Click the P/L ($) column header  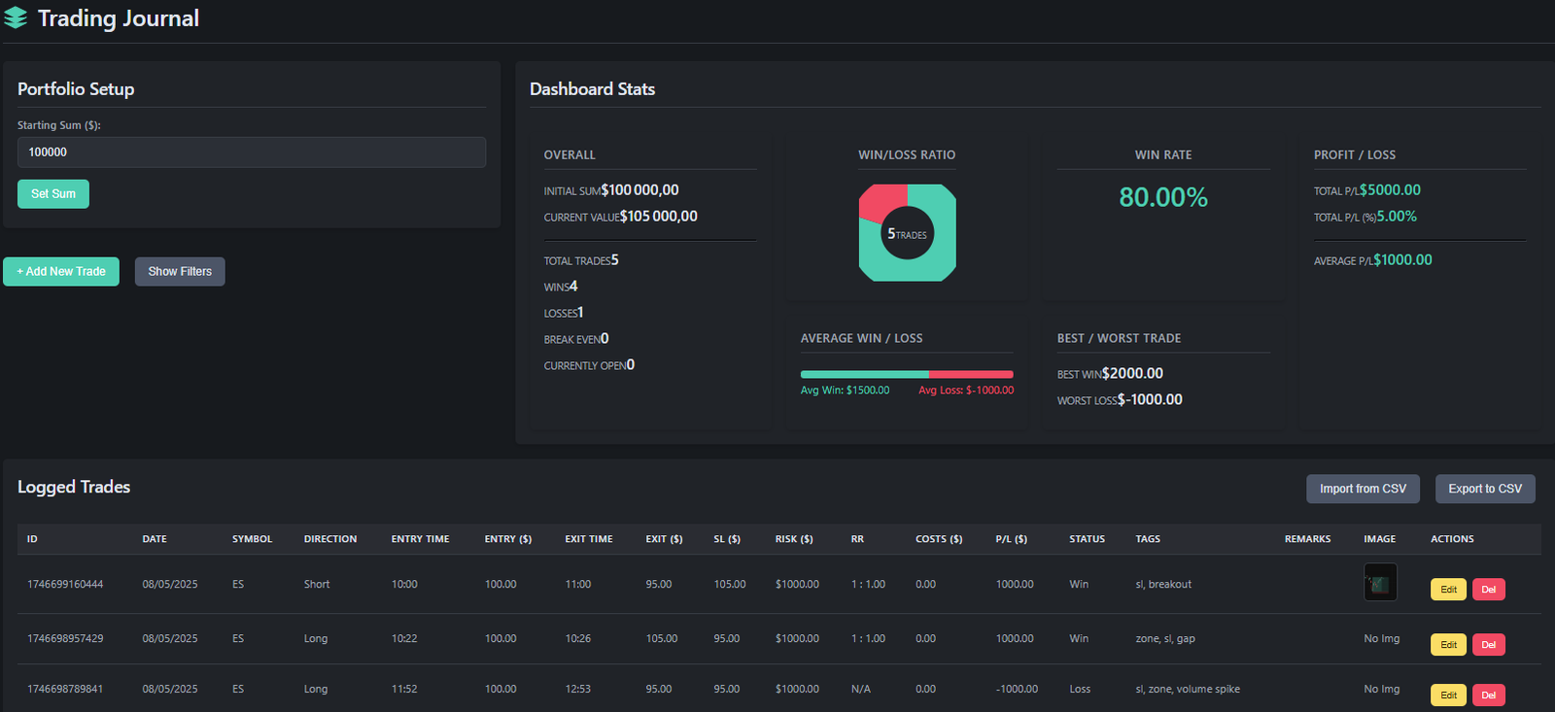click(1012, 539)
